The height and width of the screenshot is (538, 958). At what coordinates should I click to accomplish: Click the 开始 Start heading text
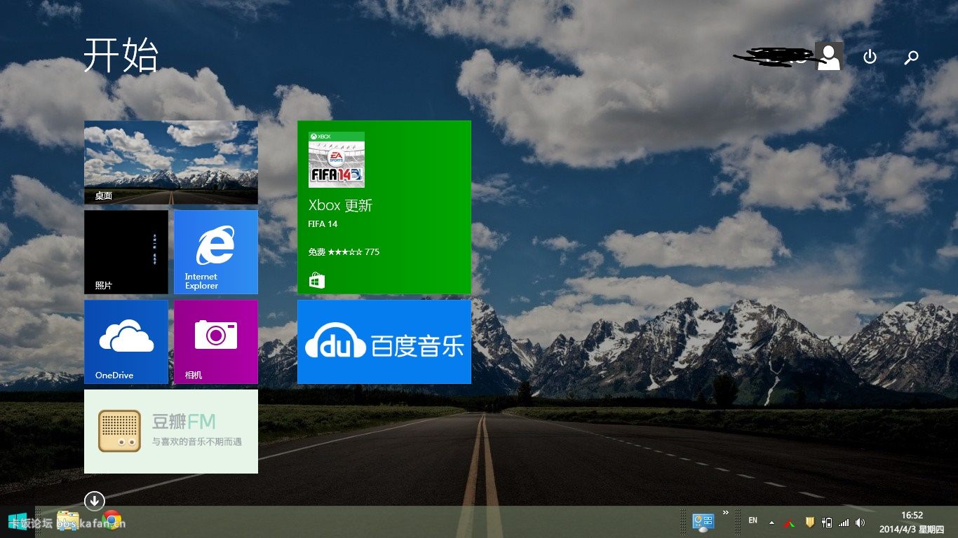(121, 55)
